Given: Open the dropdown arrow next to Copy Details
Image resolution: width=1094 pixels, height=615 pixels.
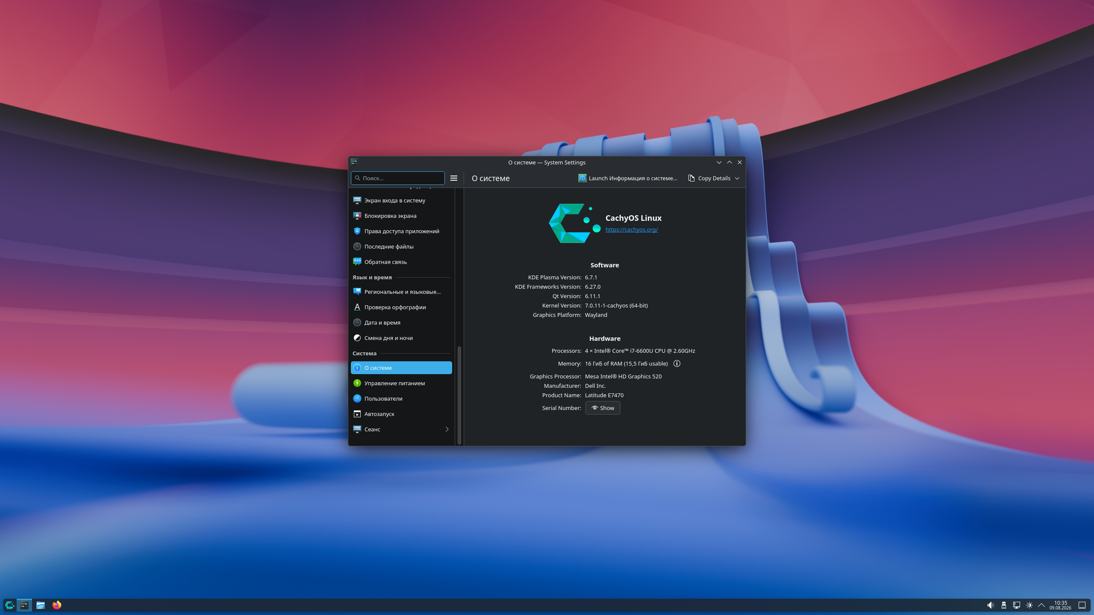Looking at the screenshot, I should 737,178.
